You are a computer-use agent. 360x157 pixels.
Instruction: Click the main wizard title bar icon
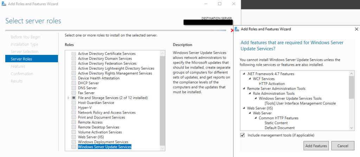[4, 4]
